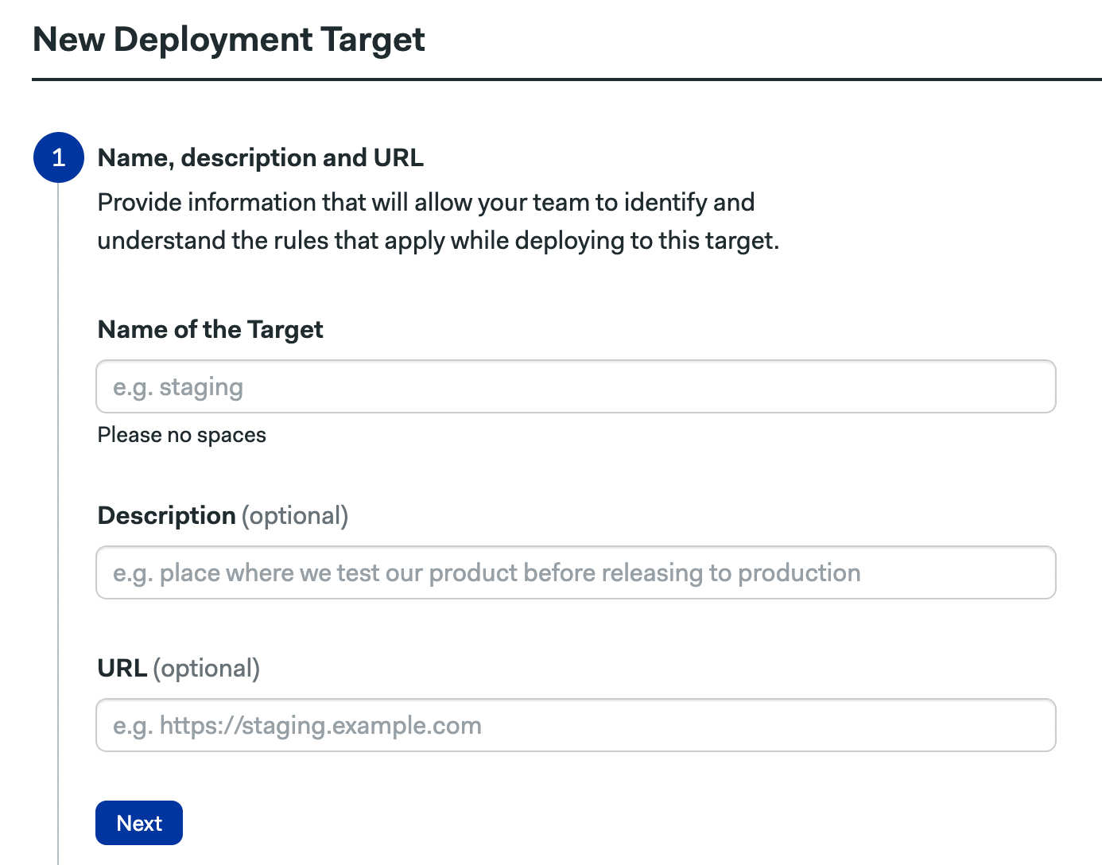Click the text line starting 'Provide information'

click(x=425, y=202)
